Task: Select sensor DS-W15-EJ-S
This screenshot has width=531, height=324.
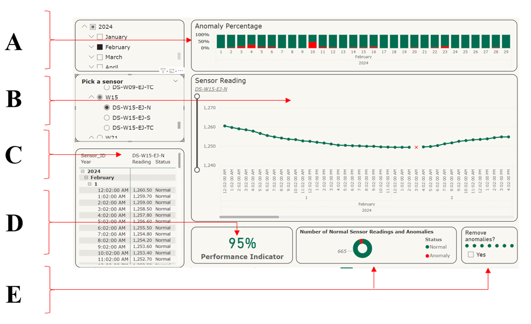Action: click(x=107, y=118)
